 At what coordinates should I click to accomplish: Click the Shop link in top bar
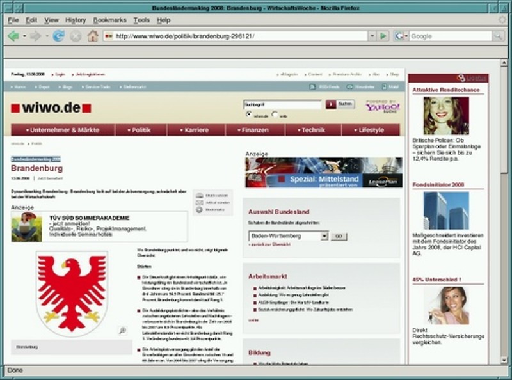(x=394, y=74)
